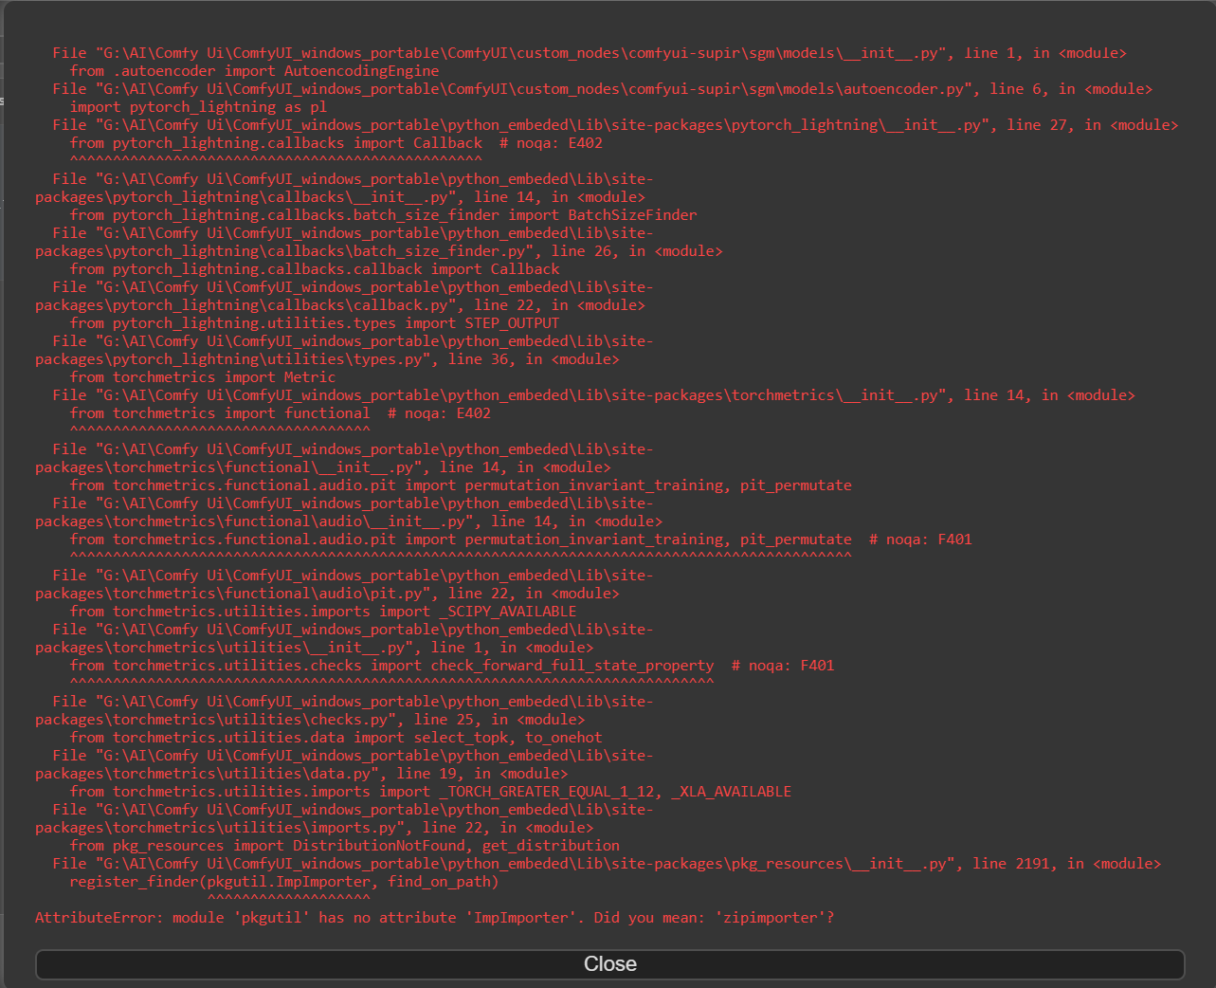Click the register_finder(pkgutil.ImpImporter, find_on_path) line
Image resolution: width=1216 pixels, height=988 pixels.
283,882
